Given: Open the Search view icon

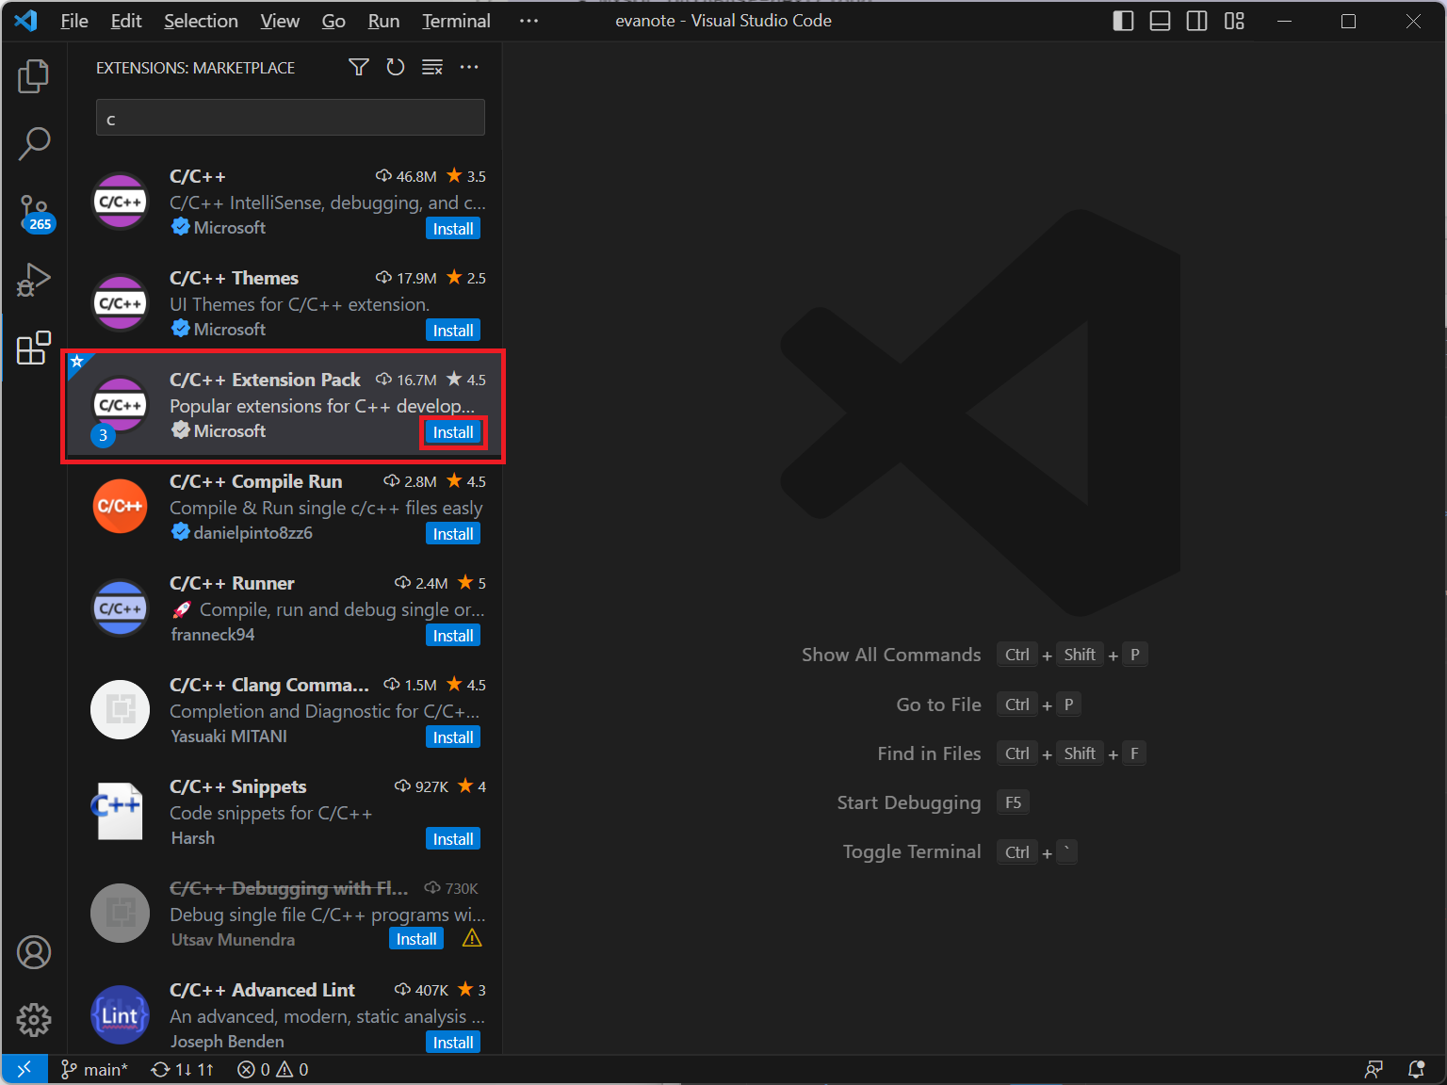Looking at the screenshot, I should [x=34, y=144].
